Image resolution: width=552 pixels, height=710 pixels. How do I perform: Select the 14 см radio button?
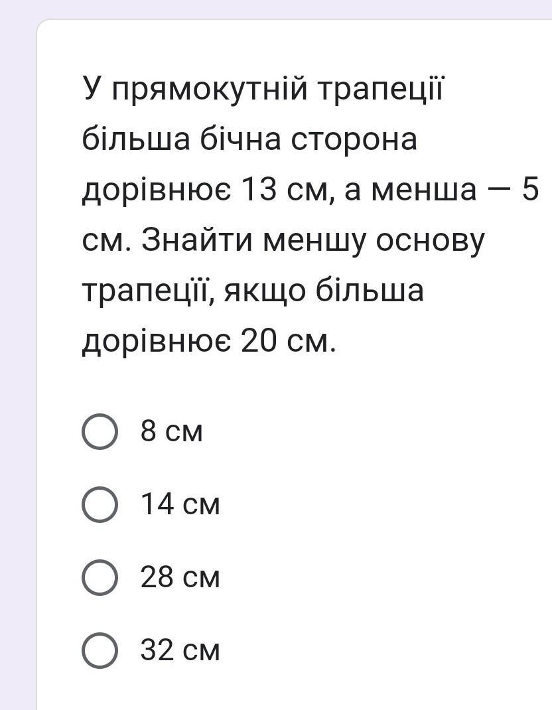point(100,504)
